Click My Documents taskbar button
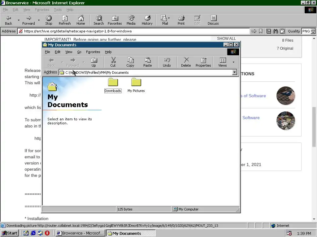This screenshot has width=317, height=237. pyautogui.click(x=131, y=233)
